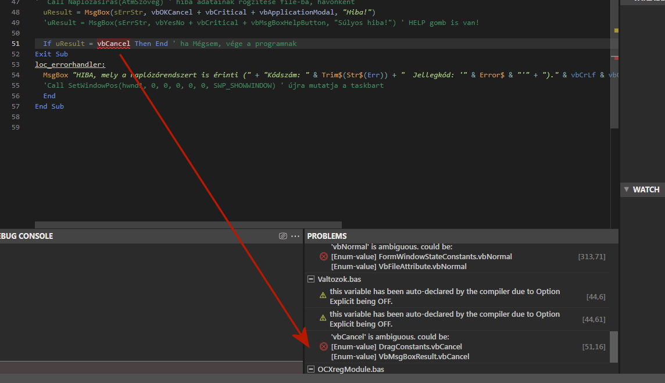Collapse the OCXregModule.bas problems group
Image resolution: width=665 pixels, height=383 pixels.
(x=310, y=369)
